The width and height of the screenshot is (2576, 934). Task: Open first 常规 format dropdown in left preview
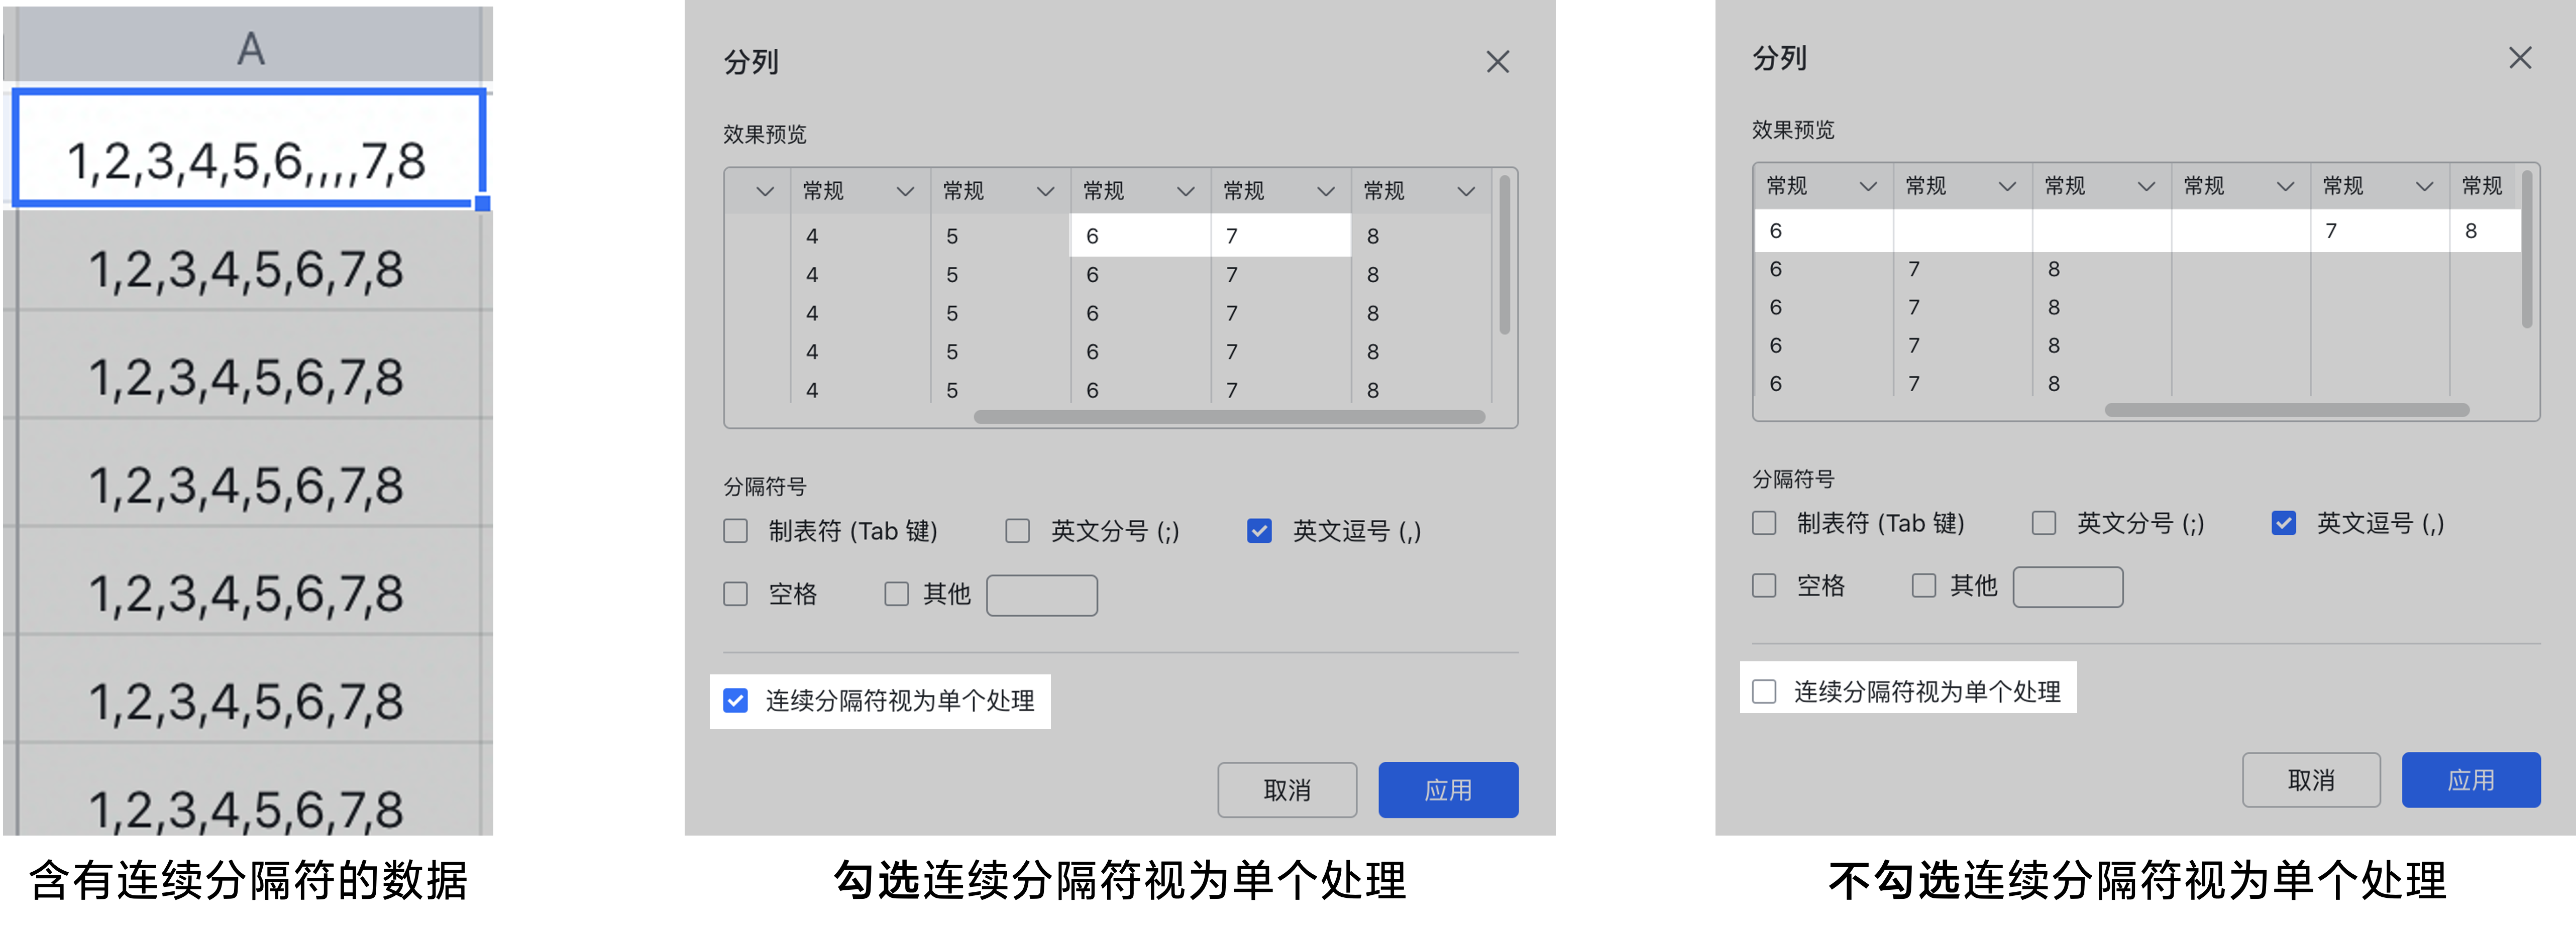[905, 191]
